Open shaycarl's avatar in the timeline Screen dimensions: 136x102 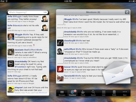coord(11,90)
